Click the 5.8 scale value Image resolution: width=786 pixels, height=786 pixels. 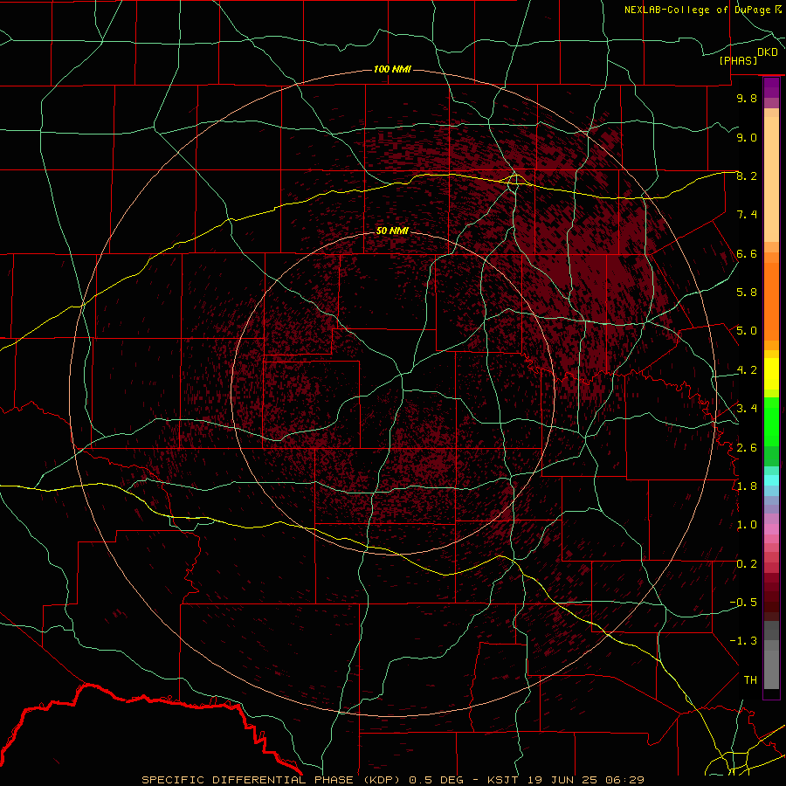click(747, 293)
